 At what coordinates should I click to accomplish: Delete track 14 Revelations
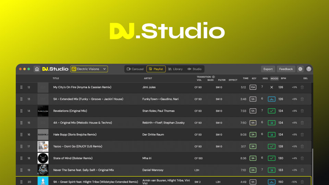point(302,111)
